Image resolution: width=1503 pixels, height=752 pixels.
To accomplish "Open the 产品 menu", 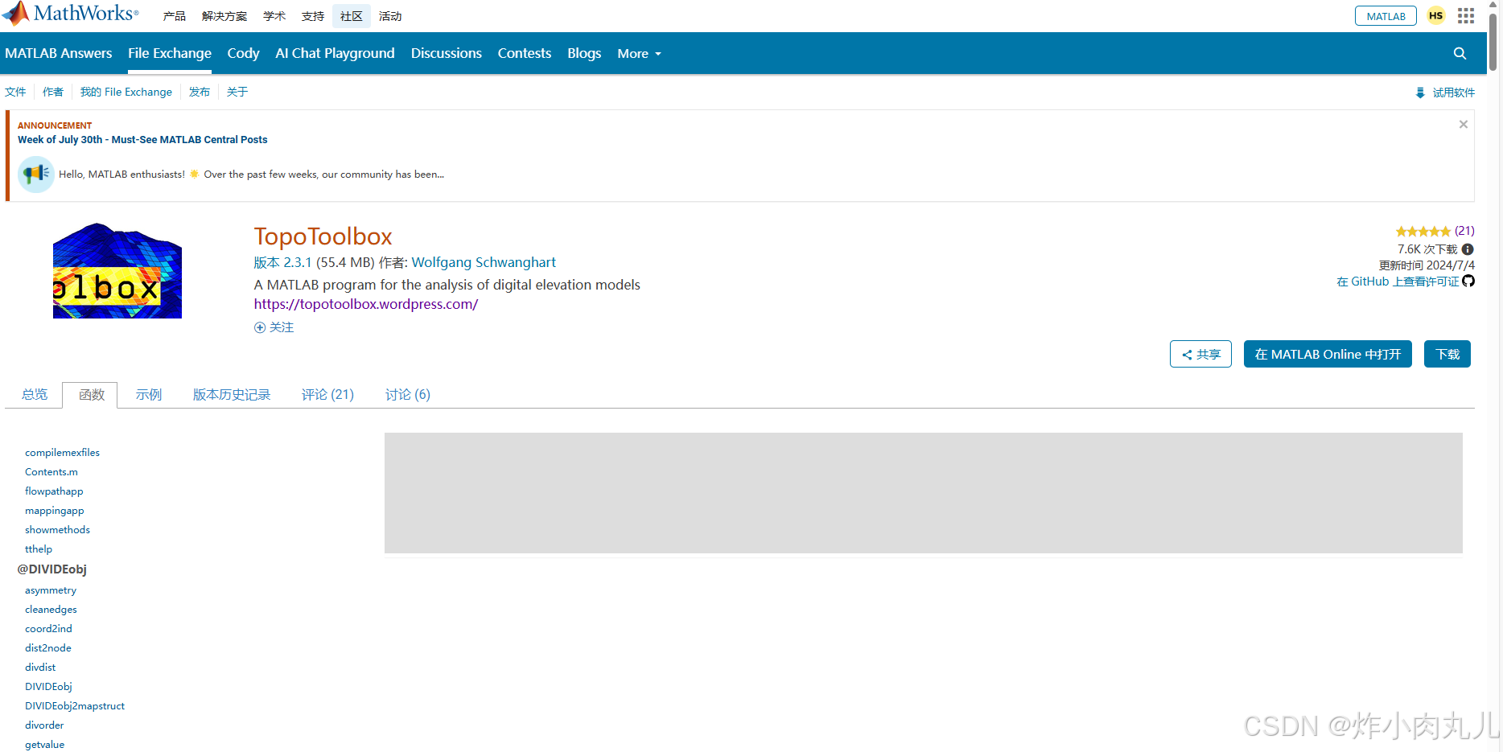I will [x=175, y=16].
